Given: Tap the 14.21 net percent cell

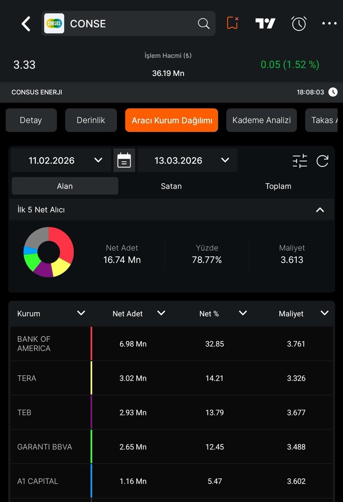Looking at the screenshot, I should click(x=215, y=378).
